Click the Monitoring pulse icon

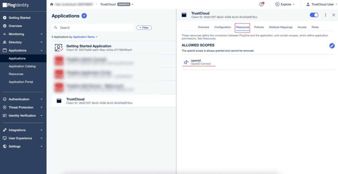pyautogui.click(x=5, y=34)
